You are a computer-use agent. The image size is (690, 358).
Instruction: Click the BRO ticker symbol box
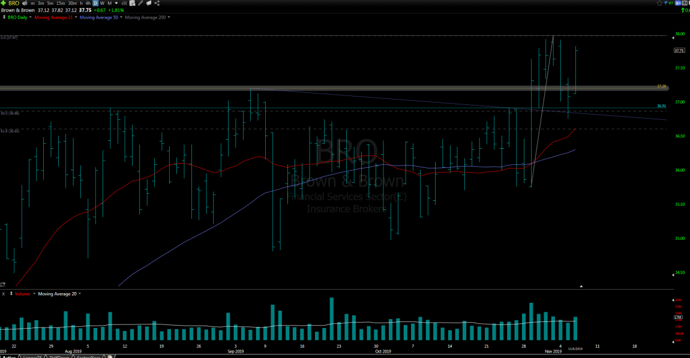click(x=14, y=3)
